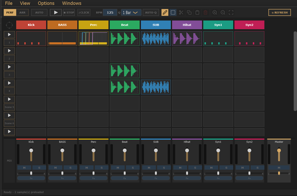Open the File menu
The image size is (297, 196).
pyautogui.click(x=9, y=3)
